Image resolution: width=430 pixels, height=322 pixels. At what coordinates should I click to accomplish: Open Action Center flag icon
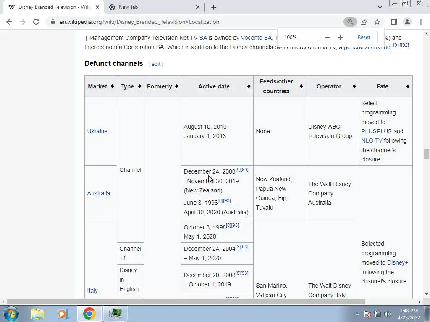367,314
